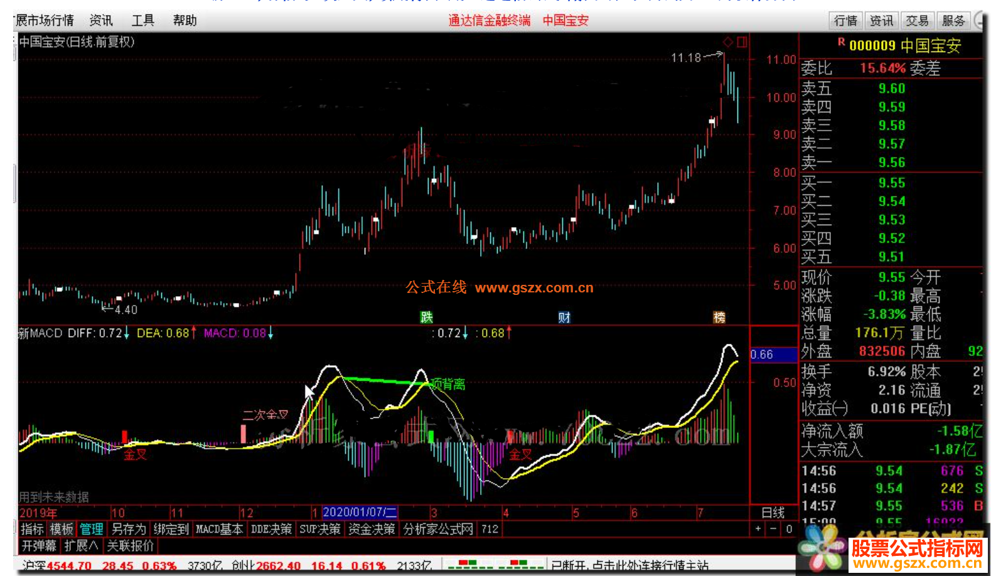Click the R marker next to stock code 000009
This screenshot has width=991, height=576.
842,43
